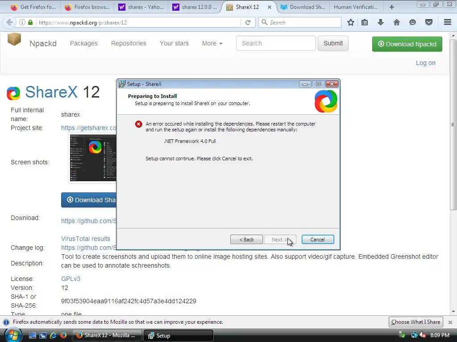Image resolution: width=457 pixels, height=342 pixels.
Task: Click the 8:09 PM taskbar clock
Action: click(x=440, y=335)
